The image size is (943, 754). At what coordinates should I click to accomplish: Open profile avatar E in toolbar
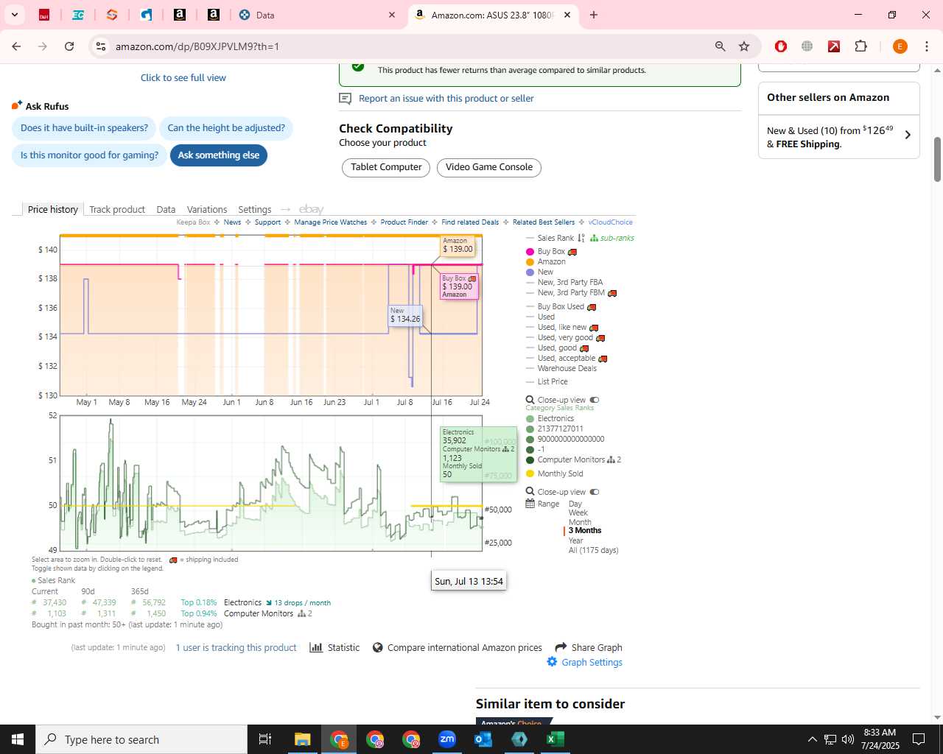coord(900,46)
